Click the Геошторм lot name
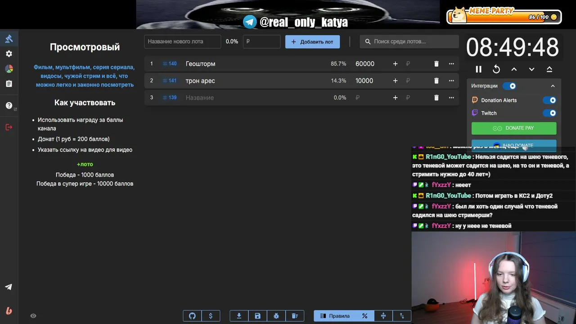This screenshot has width=576, height=324. 200,64
